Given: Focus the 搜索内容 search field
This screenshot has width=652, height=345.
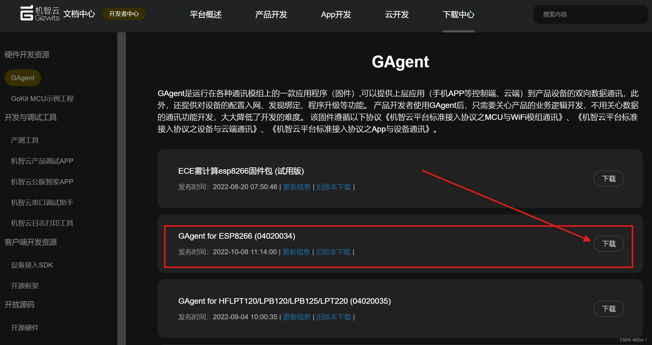Looking at the screenshot, I should (591, 15).
